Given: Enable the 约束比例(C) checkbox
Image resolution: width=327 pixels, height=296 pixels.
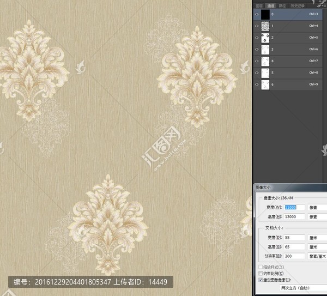Looking at the screenshot, I should pyautogui.click(x=261, y=273).
